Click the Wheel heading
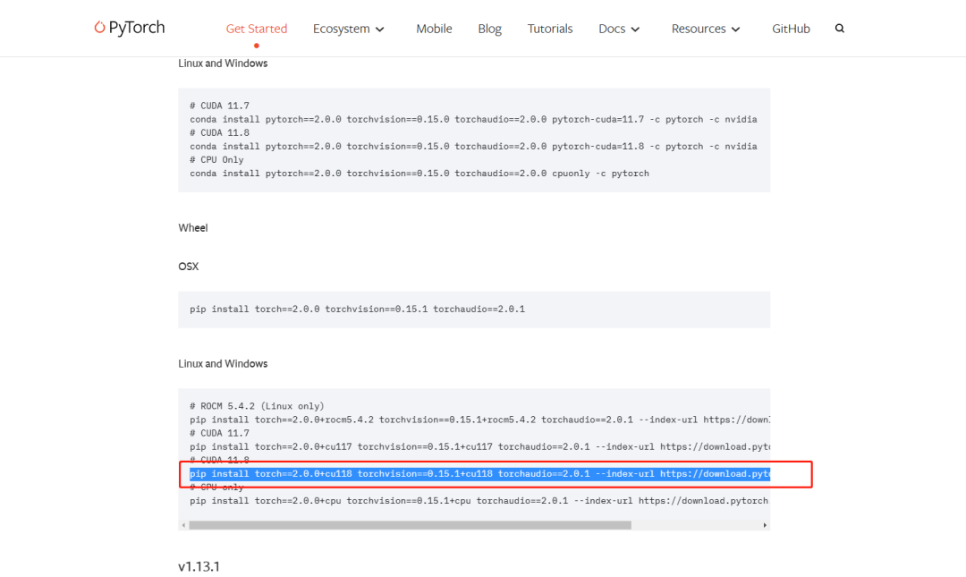The width and height of the screenshot is (966, 577). [x=193, y=228]
